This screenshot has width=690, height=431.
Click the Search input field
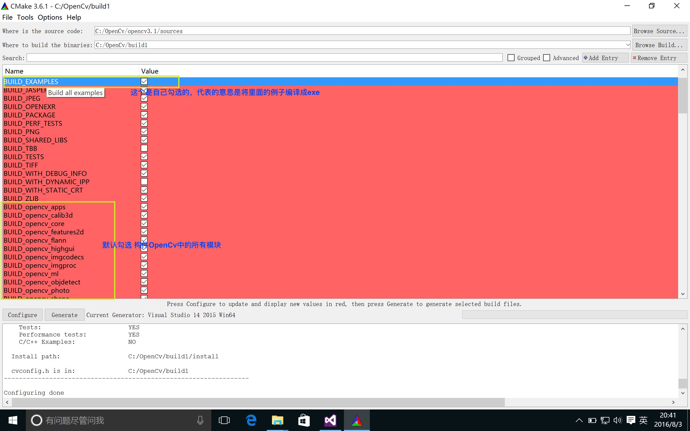pos(265,58)
